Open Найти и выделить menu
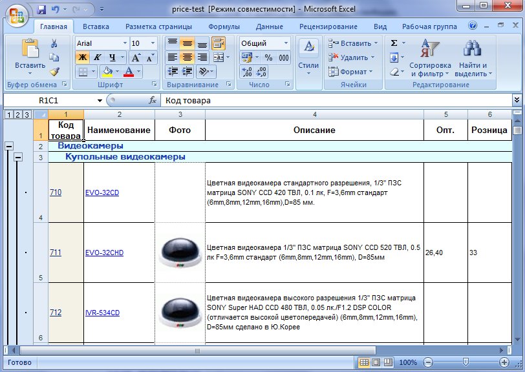Viewport: 525px width, 372px height. [473, 57]
